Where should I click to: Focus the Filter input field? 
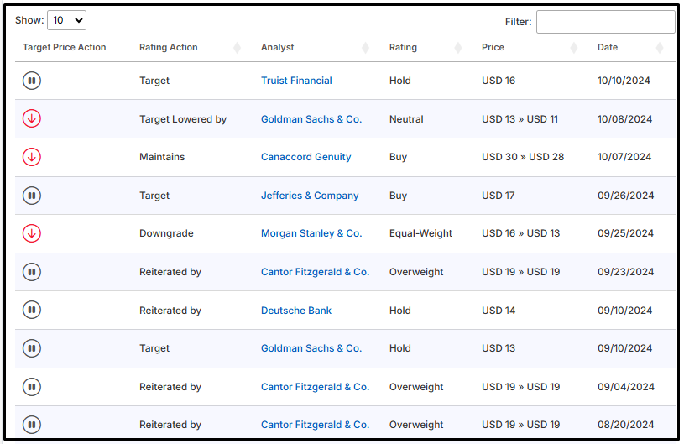click(605, 22)
